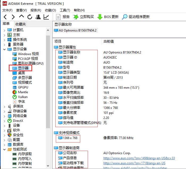This screenshot has width=186, height=169.
Task: Go forward with the right arrow icon
Action: point(13,17)
